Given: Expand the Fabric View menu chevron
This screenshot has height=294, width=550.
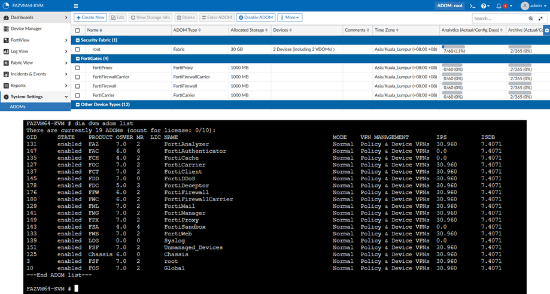Looking at the screenshot, I should [66, 63].
